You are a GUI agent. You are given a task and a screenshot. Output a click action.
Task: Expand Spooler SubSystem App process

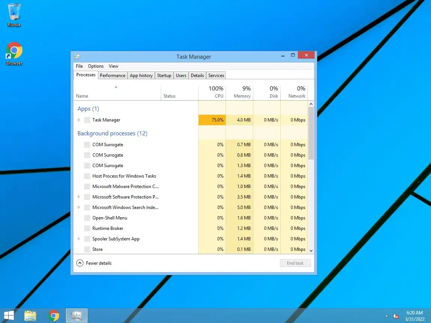point(79,239)
